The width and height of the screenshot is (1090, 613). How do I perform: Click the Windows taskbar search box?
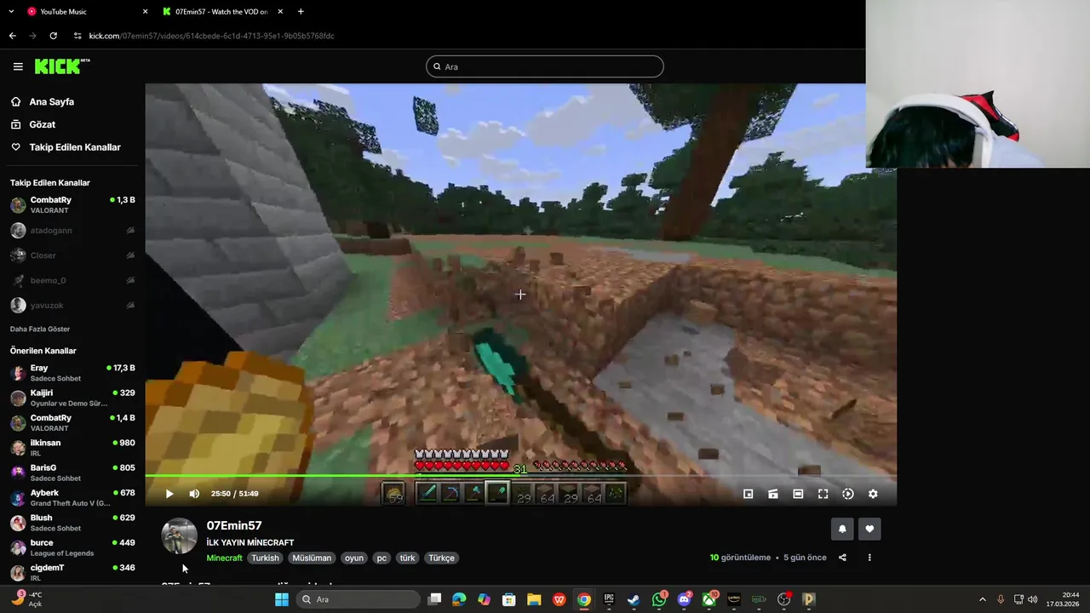click(358, 599)
